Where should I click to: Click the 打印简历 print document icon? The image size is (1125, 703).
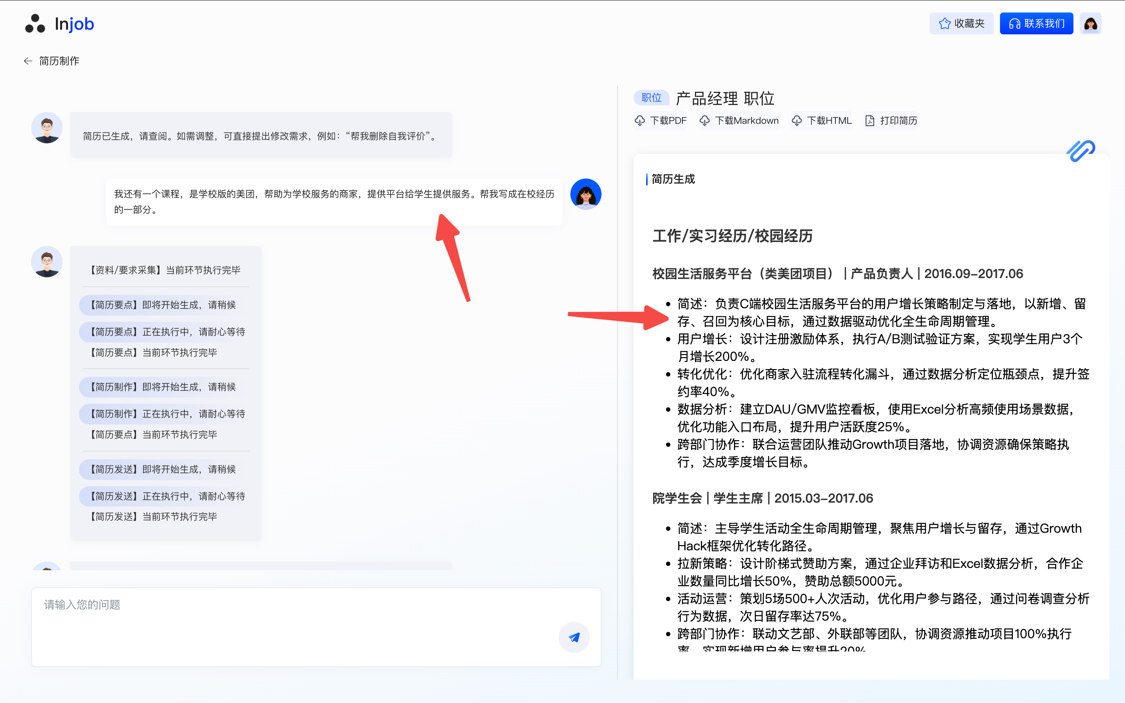click(x=870, y=121)
